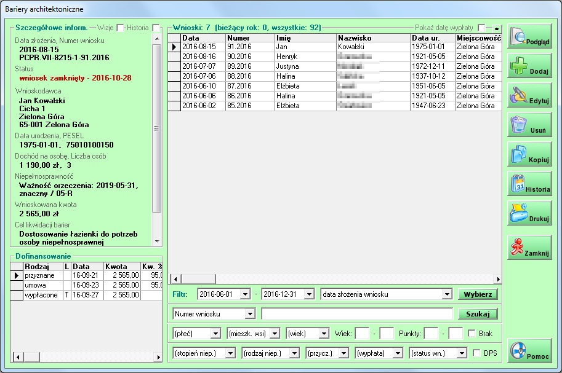Select the 'przyznane' funding row
The image size is (562, 373).
[86, 276]
